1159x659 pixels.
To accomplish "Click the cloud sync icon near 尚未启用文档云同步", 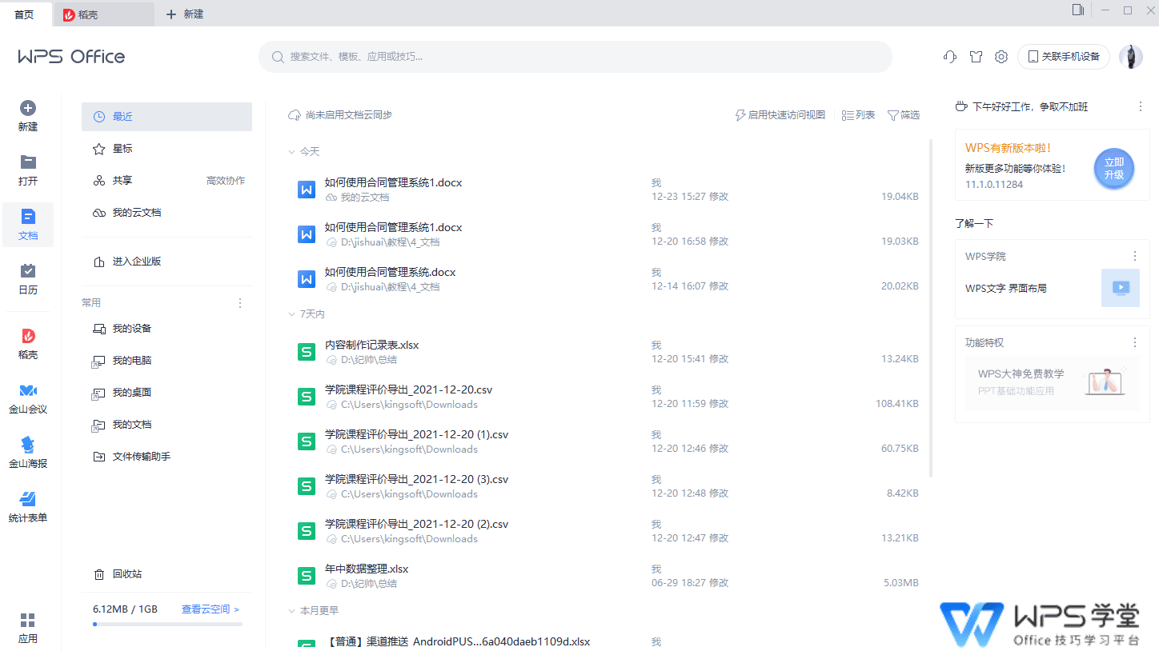I will pyautogui.click(x=294, y=115).
